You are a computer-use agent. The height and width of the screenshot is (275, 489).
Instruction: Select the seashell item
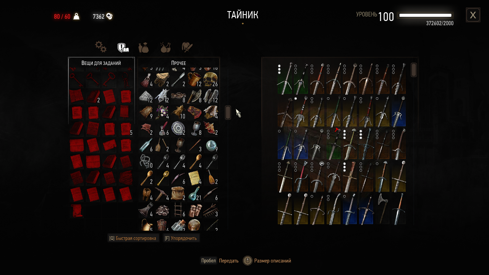click(x=210, y=128)
